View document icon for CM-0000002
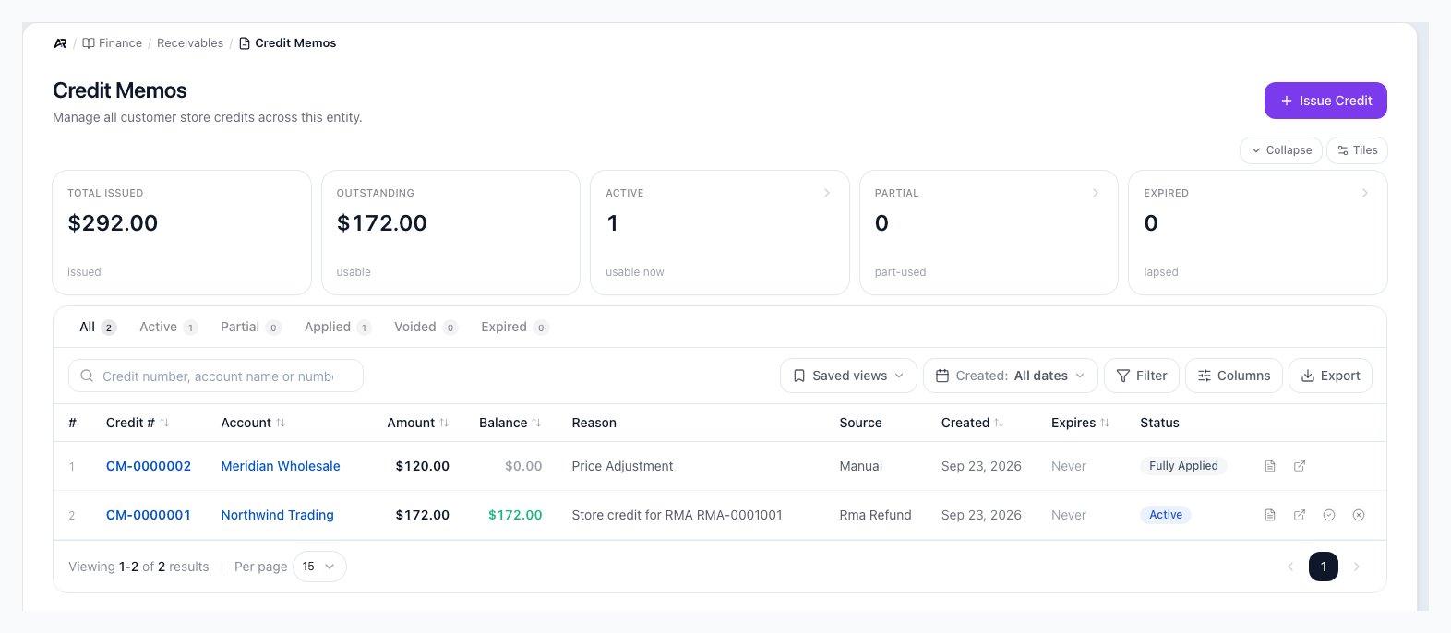The width and height of the screenshot is (1451, 633). pos(1270,466)
